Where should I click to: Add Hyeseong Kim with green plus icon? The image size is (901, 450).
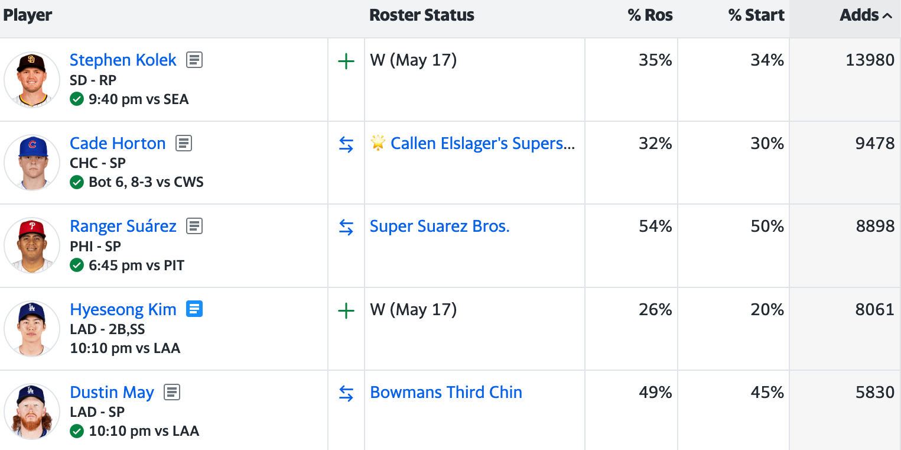tap(346, 310)
